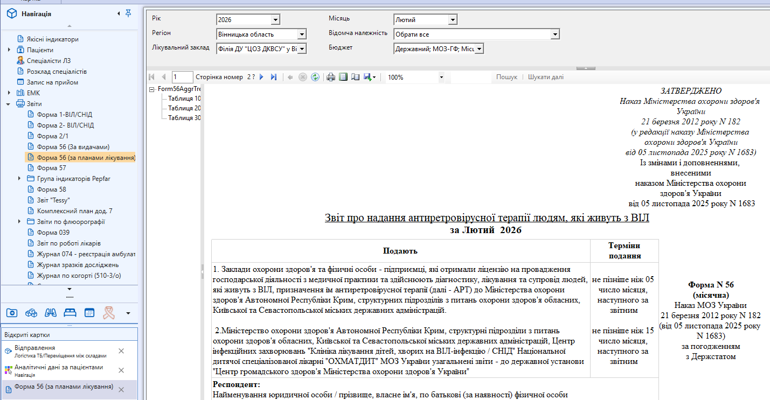Open Розклад спеціалістів in the navigation
The image size is (770, 400).
click(57, 72)
